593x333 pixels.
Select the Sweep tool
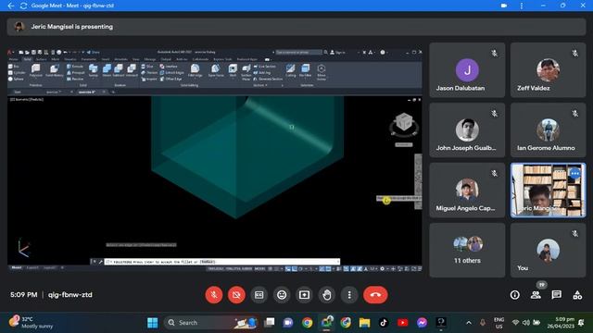click(93, 70)
